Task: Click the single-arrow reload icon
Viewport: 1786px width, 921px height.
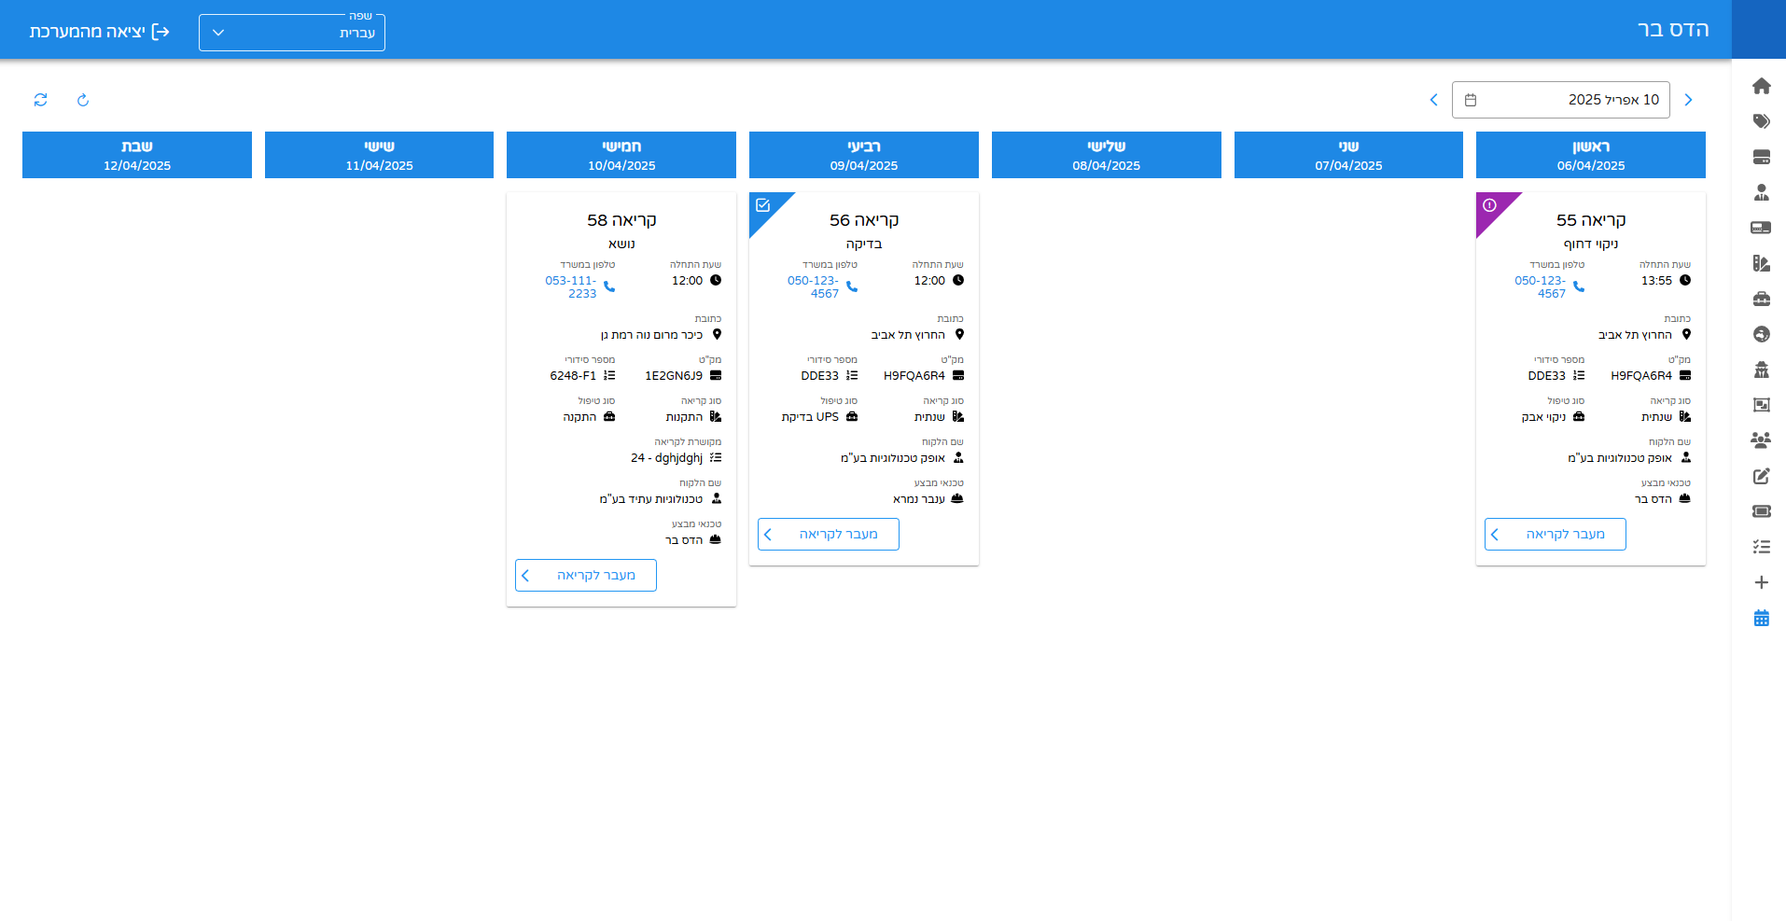Action: pyautogui.click(x=83, y=100)
